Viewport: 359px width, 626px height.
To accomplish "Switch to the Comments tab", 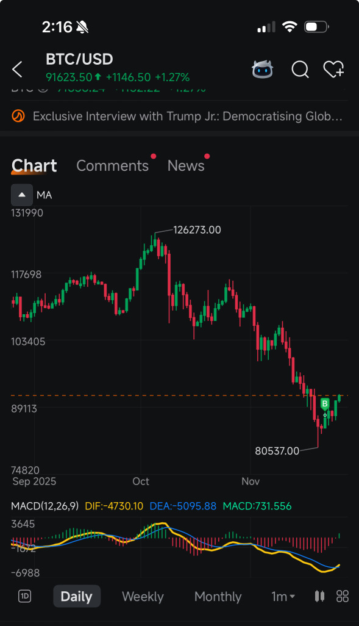I will [x=113, y=166].
